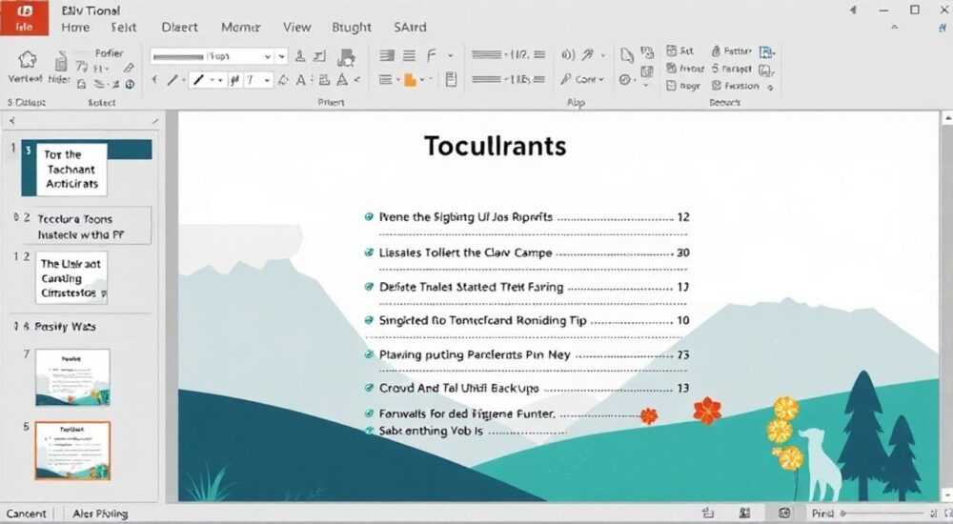Click the slide sorter icon in status bar
This screenshot has width=953, height=524.
point(745,514)
